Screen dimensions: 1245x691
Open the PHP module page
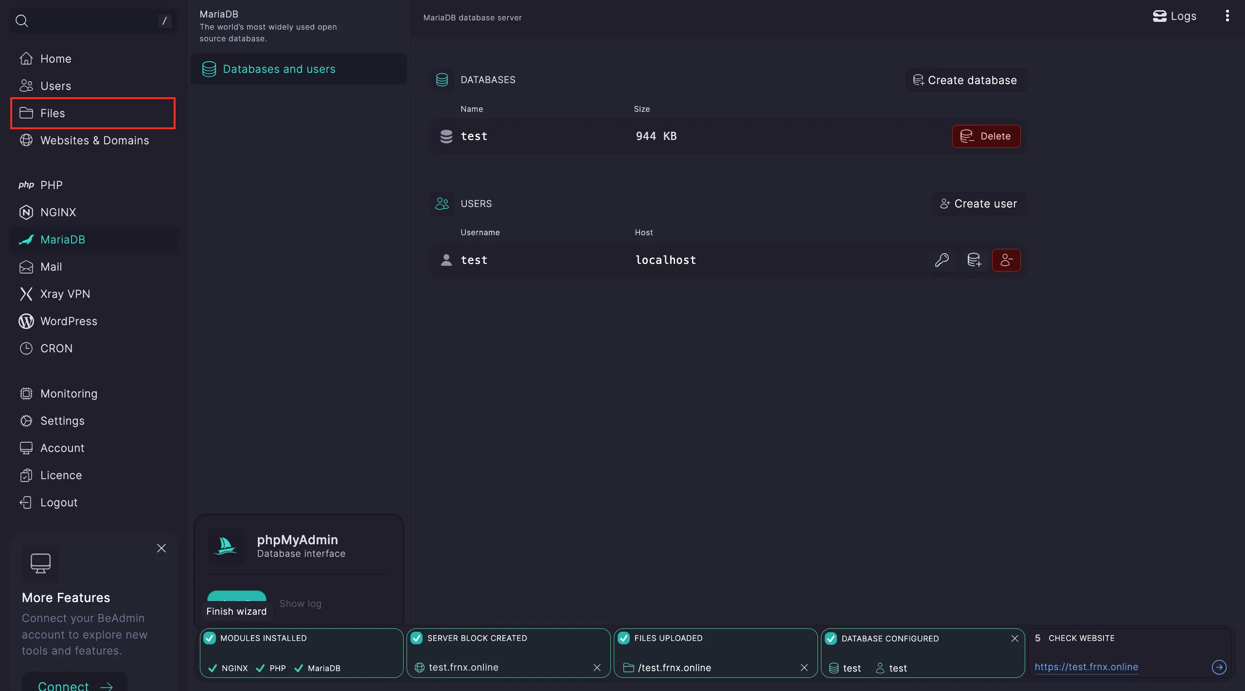click(94, 185)
